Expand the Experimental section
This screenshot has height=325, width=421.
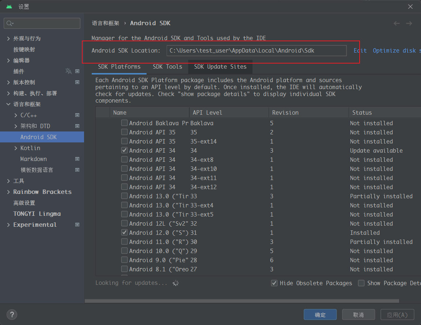(8, 225)
